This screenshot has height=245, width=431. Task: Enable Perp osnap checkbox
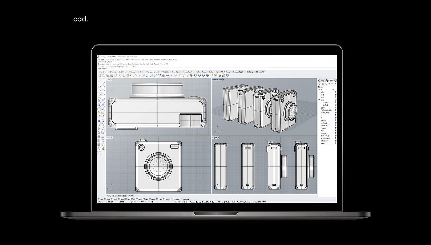click(137, 199)
